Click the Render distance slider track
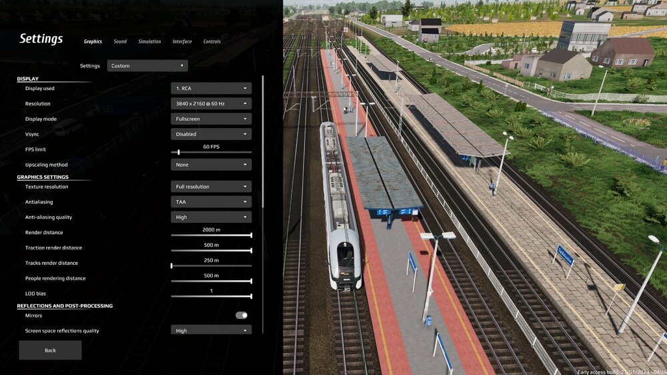 click(211, 236)
